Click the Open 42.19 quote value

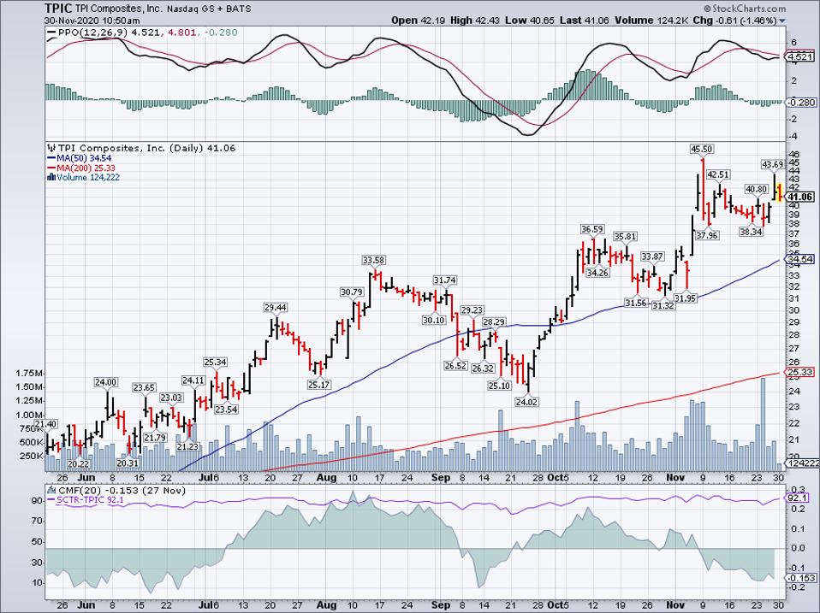coord(417,21)
